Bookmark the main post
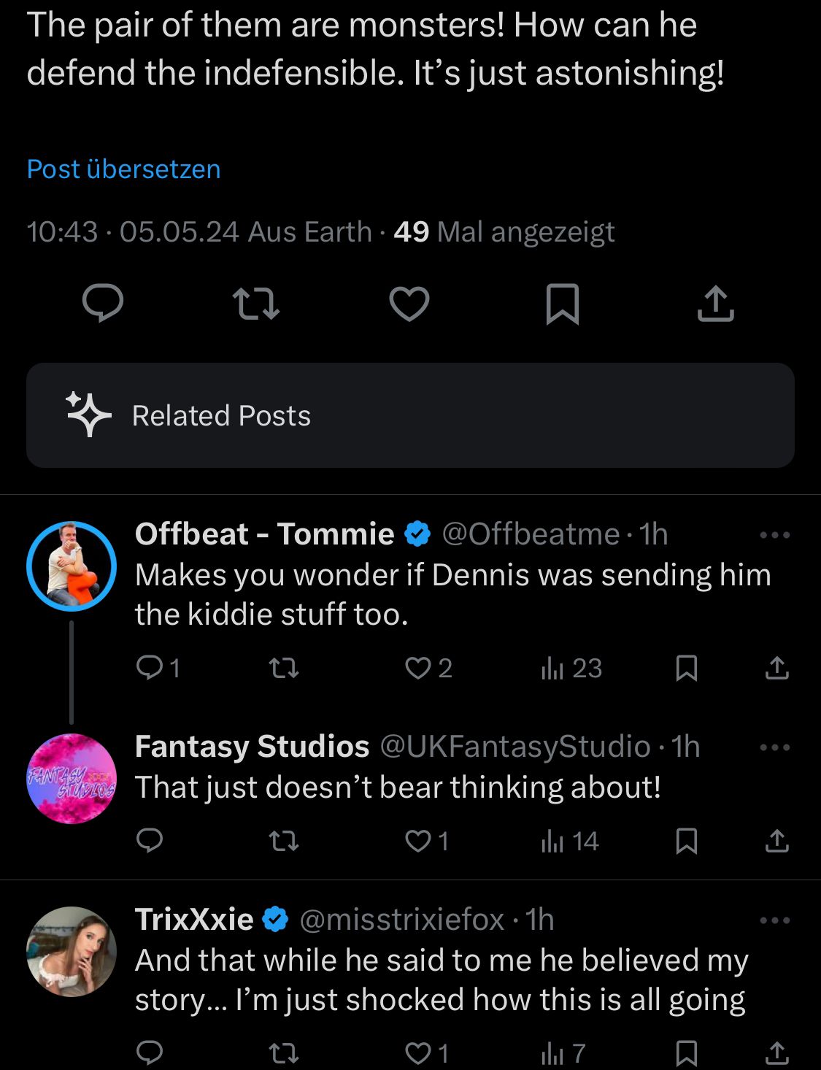Viewport: 821px width, 1070px height. point(562,304)
